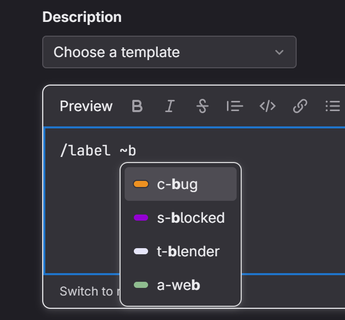Image resolution: width=345 pixels, height=320 pixels.
Task: Click the purple color pill beside s-blocked
Action: [140, 218]
